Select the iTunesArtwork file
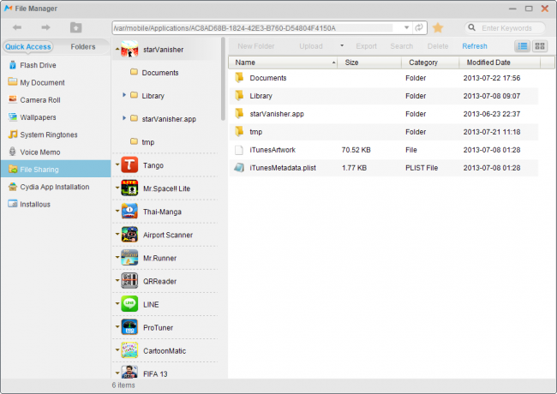Viewport: 557px width, 394px height. pyautogui.click(x=384, y=150)
